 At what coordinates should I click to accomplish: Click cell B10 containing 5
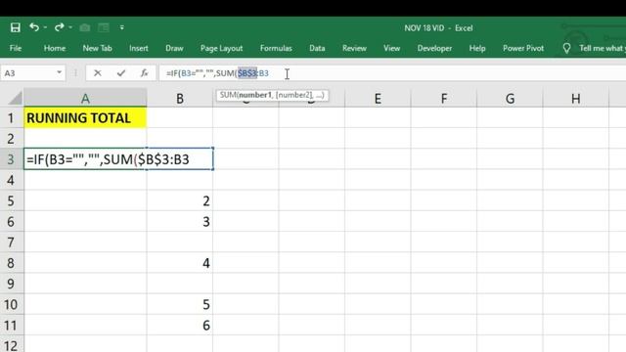point(180,304)
